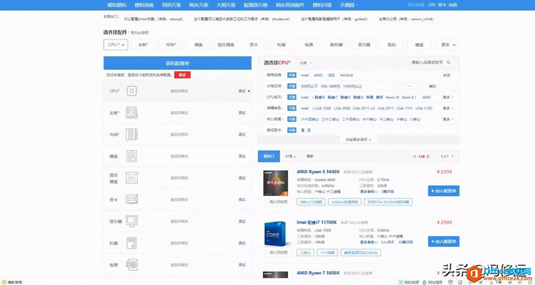Sort results by price
The width and height of the screenshot is (535, 285).
(x=290, y=157)
